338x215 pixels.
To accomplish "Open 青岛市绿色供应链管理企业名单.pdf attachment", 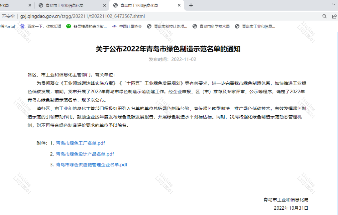I will pos(92,165).
